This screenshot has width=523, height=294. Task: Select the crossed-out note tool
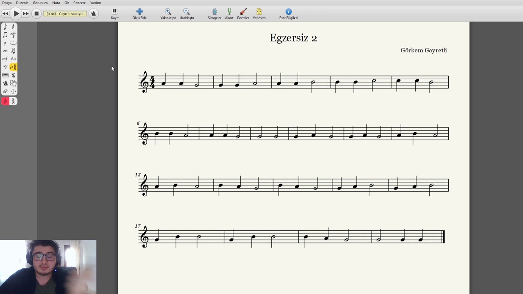pos(13,51)
